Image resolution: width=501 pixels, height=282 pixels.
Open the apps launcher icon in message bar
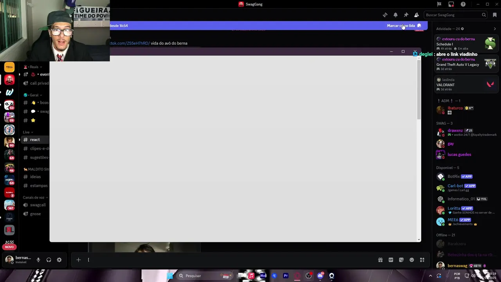422,260
